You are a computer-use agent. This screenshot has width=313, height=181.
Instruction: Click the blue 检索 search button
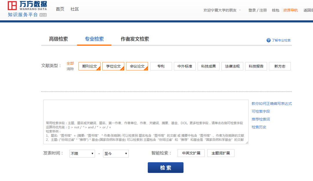coord(165,167)
